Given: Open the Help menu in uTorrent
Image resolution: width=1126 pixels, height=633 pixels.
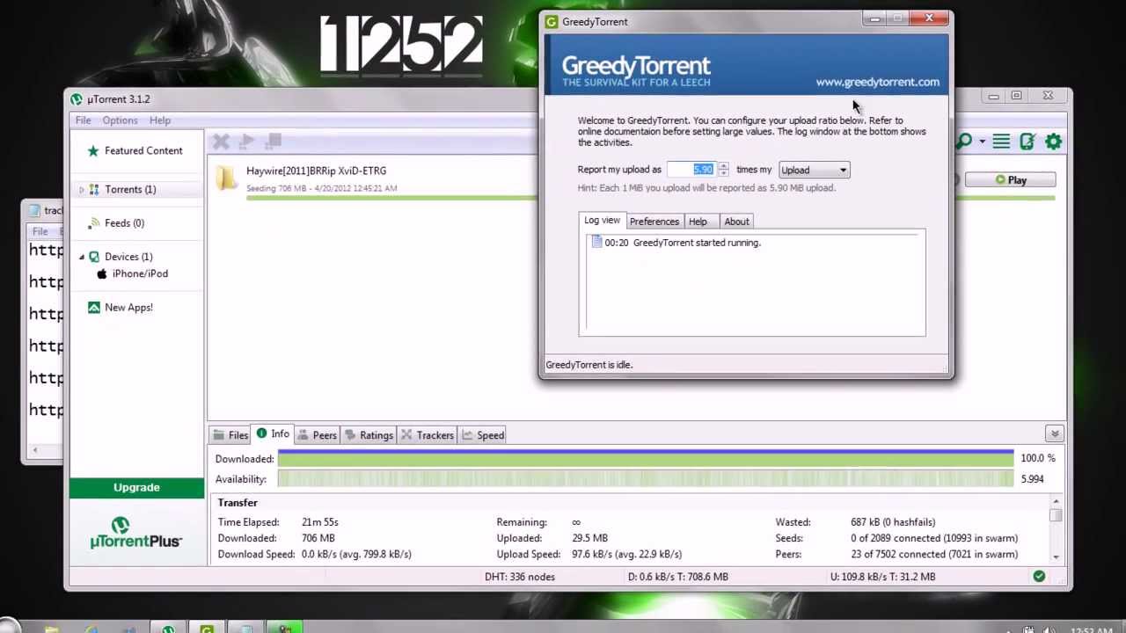Looking at the screenshot, I should 160,120.
